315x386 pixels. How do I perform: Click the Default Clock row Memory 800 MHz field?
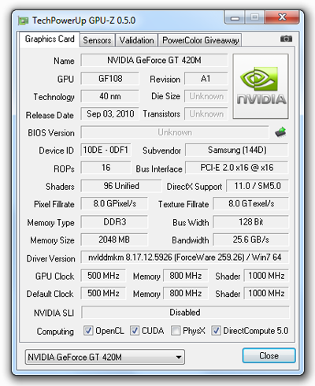click(x=186, y=293)
